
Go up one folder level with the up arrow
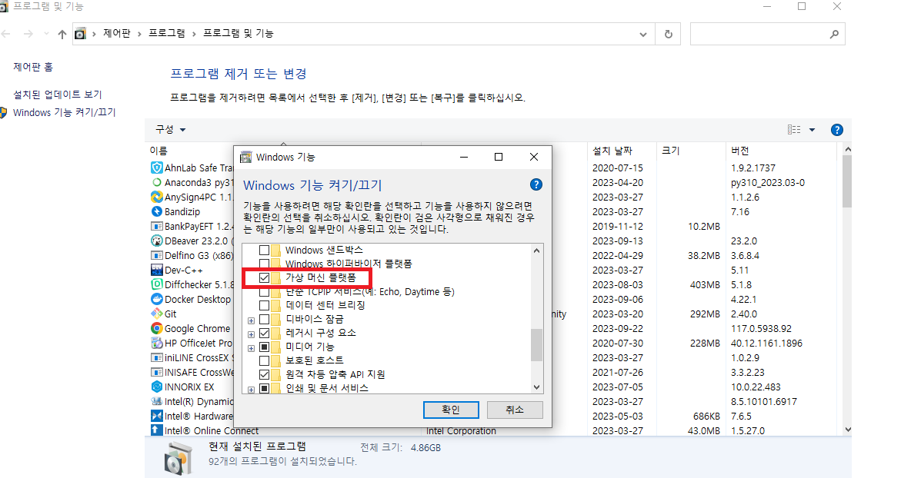tap(62, 34)
